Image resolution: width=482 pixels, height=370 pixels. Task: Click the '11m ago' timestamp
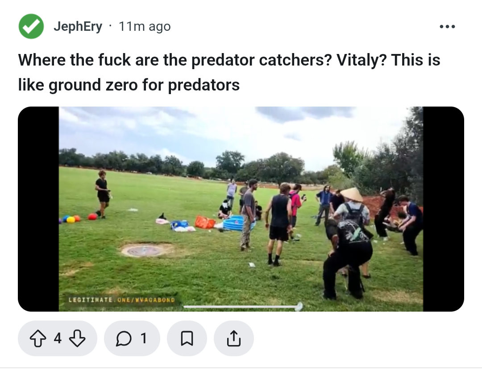click(x=145, y=26)
